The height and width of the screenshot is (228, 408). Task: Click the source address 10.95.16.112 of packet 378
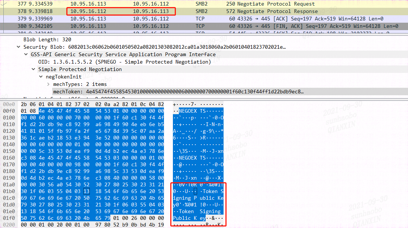pyautogui.click(x=89, y=11)
